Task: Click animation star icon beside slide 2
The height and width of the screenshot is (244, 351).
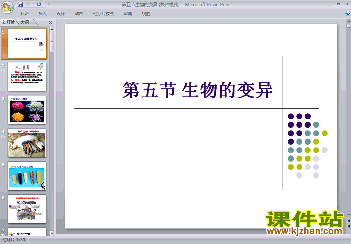Action: [3, 70]
